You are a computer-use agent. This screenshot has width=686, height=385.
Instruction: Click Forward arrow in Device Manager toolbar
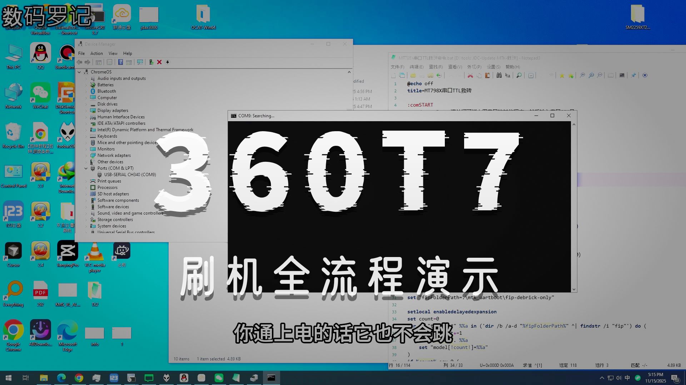point(88,62)
